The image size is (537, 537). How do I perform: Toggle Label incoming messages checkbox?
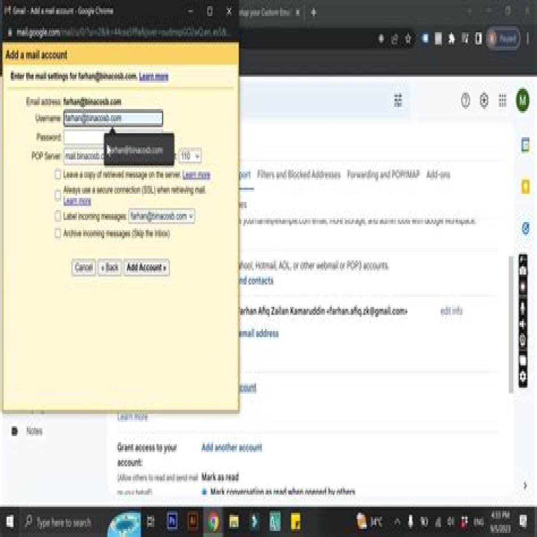coord(58,216)
